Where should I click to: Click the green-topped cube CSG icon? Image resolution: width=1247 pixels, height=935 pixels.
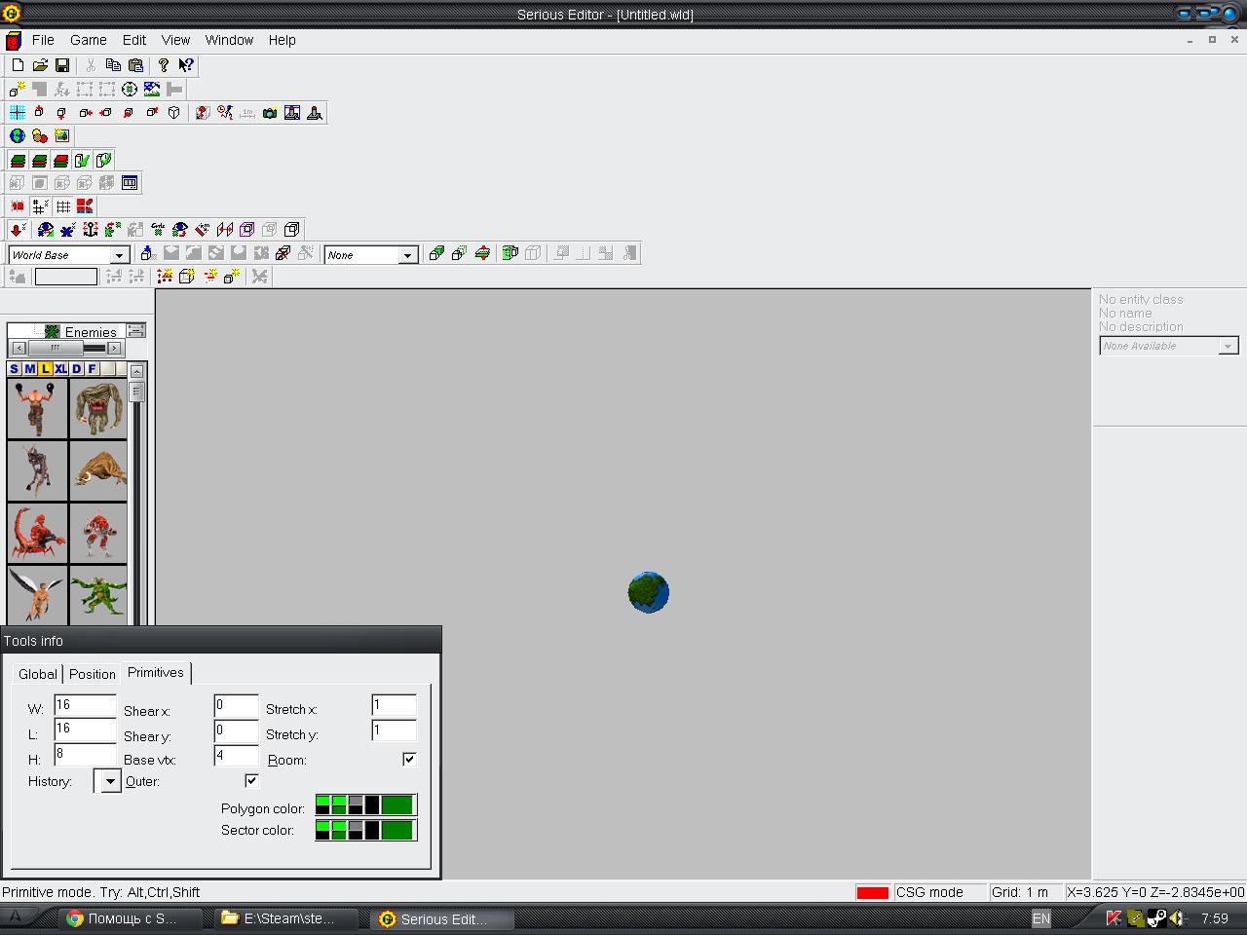click(x=436, y=253)
